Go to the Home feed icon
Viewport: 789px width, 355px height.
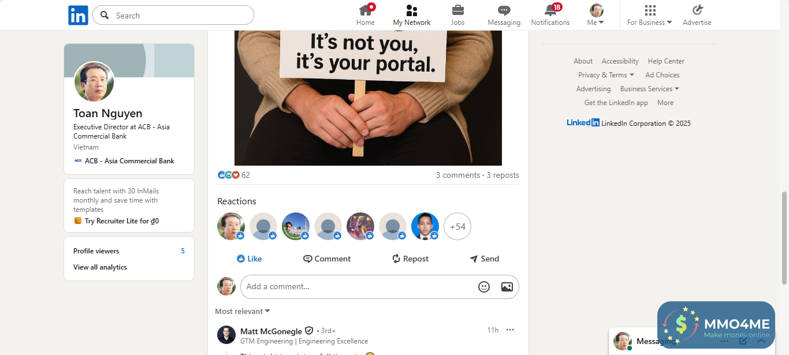(x=366, y=10)
